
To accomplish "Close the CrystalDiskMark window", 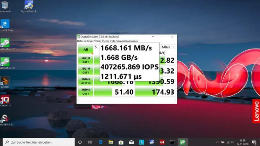I will [172, 36].
